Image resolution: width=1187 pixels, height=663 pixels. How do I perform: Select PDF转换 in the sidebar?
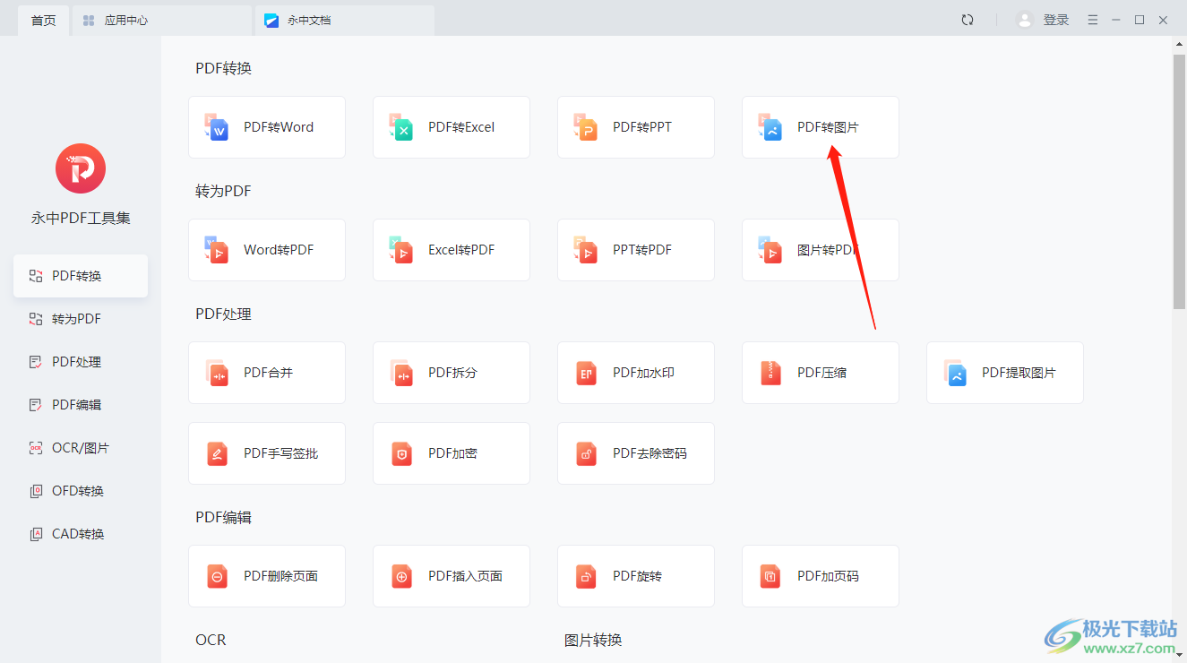pyautogui.click(x=81, y=276)
